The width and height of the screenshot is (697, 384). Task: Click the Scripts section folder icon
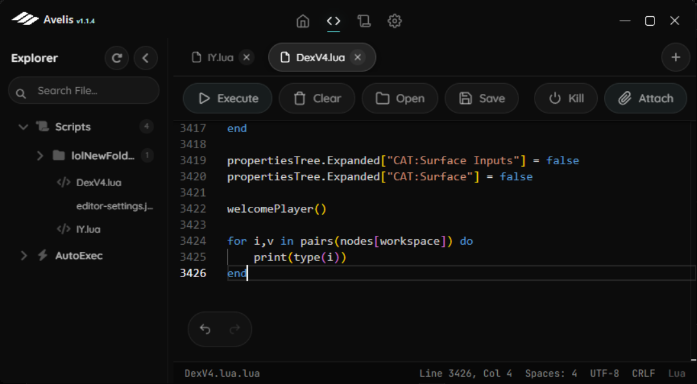click(43, 127)
